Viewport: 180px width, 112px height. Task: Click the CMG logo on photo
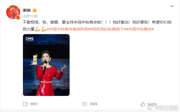point(30,39)
